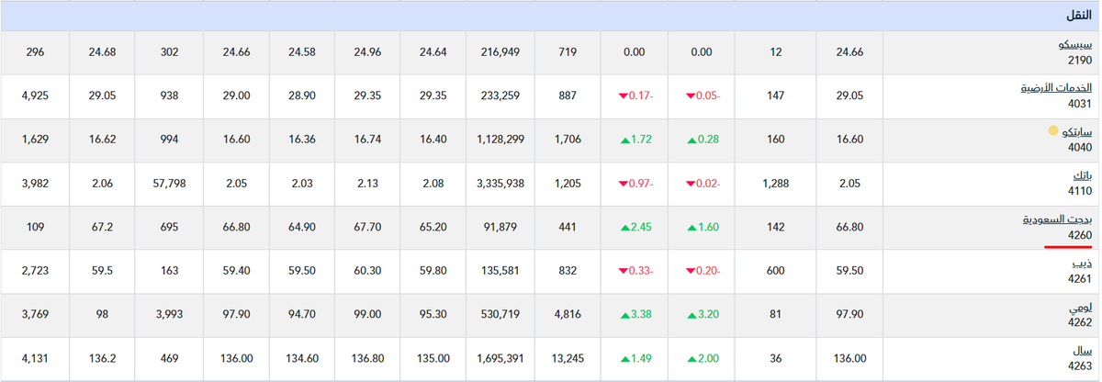This screenshot has height=382, width=1102.
Task: Click the red down arrow beside 0.17-
Action: click(623, 96)
